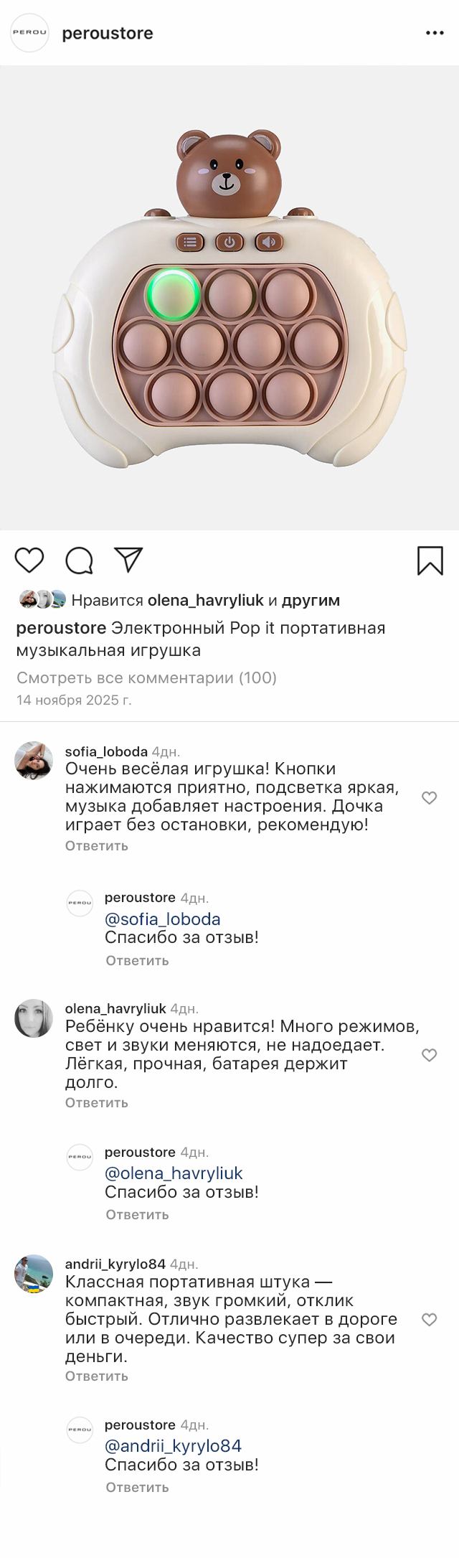Open the @sofia_loboda mention link

[163, 919]
